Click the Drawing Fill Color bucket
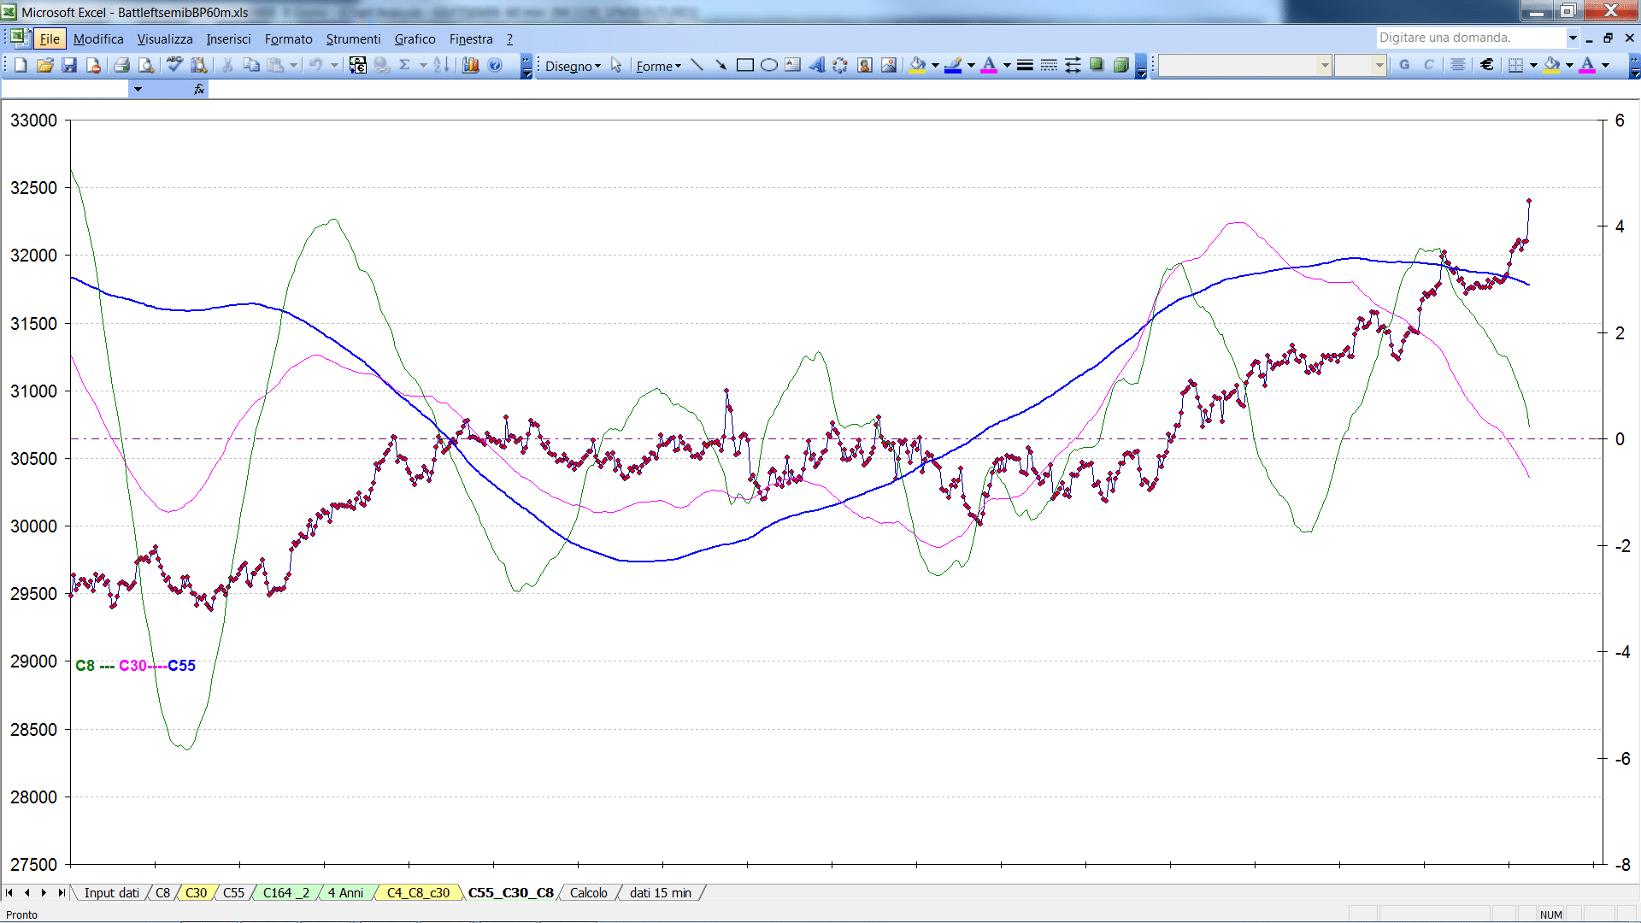The width and height of the screenshot is (1641, 923). [918, 65]
